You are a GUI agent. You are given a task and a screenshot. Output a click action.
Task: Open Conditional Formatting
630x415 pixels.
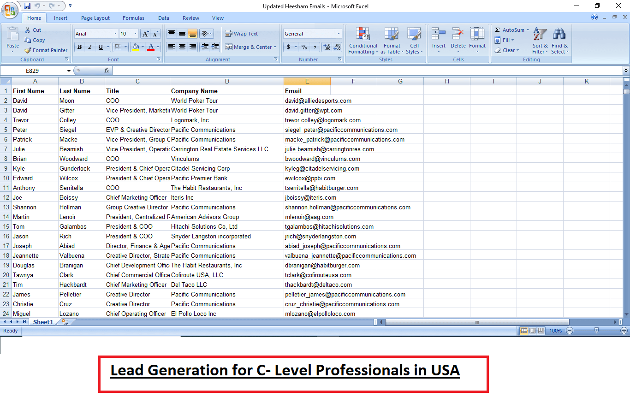tap(363, 41)
